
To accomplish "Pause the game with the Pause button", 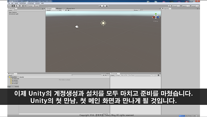I will click(103, 6).
